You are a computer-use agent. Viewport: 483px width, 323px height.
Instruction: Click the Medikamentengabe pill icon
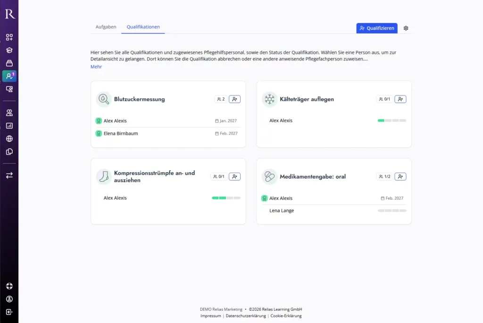pos(269,177)
